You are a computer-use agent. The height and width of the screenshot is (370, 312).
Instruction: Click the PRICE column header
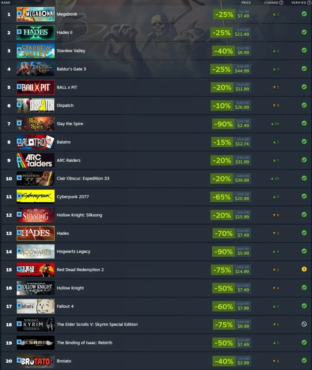click(x=246, y=3)
